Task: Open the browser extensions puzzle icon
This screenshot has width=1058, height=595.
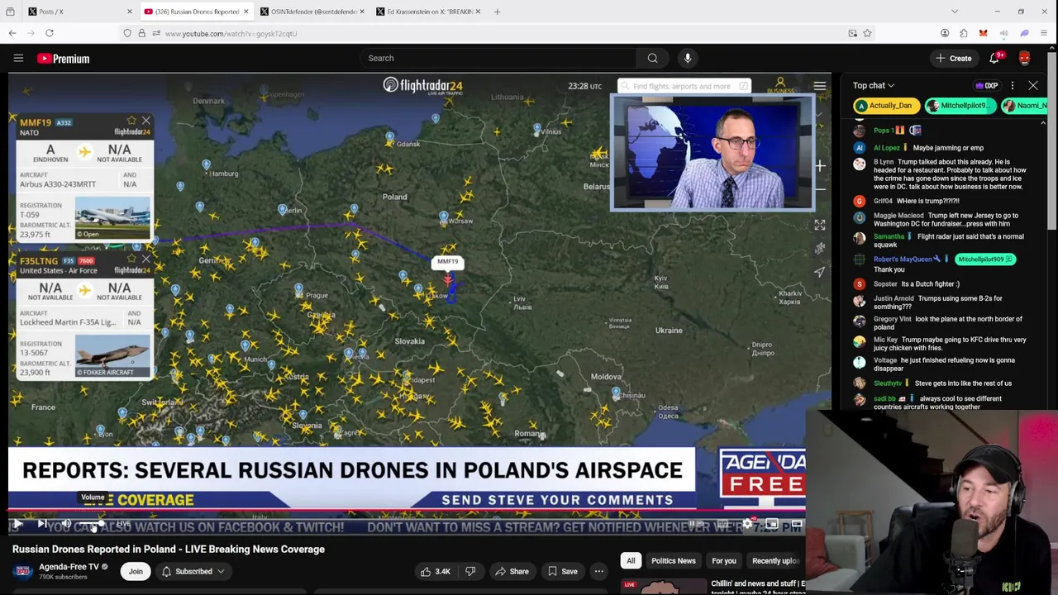Action: 964,33
